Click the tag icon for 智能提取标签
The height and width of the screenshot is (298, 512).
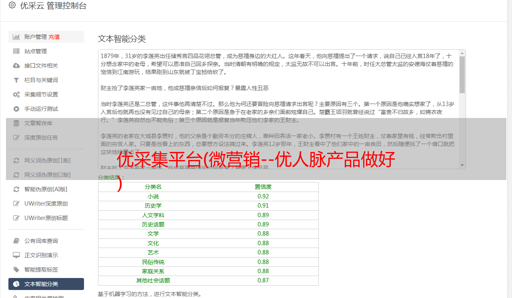pos(16,270)
